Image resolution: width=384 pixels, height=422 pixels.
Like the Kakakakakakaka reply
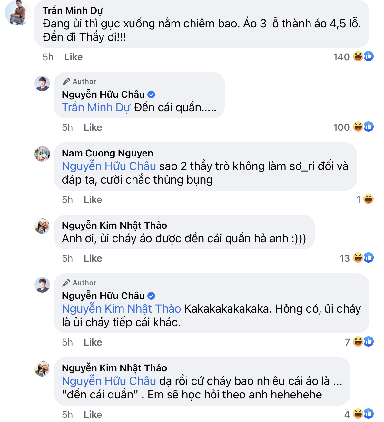tap(93, 342)
